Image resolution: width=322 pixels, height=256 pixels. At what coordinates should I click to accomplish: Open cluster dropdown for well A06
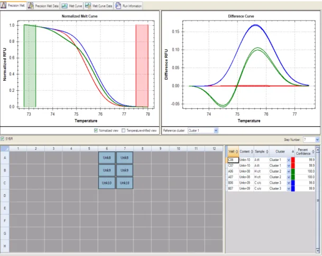click(x=289, y=172)
